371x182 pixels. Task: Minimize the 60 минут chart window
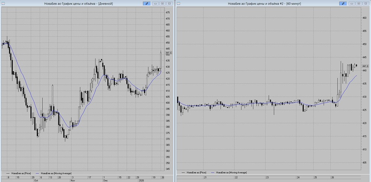coord(352,4)
